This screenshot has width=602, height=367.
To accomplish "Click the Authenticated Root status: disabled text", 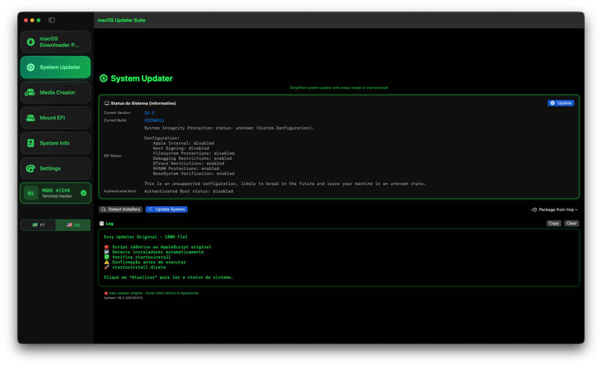I will tap(188, 192).
